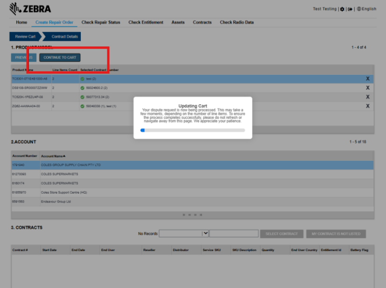The height and width of the screenshot is (288, 386).
Task: Open the Check Entitlement tab
Action: 146,22
